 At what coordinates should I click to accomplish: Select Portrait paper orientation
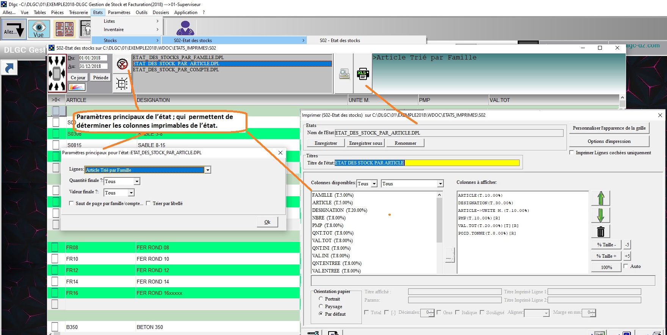click(321, 299)
